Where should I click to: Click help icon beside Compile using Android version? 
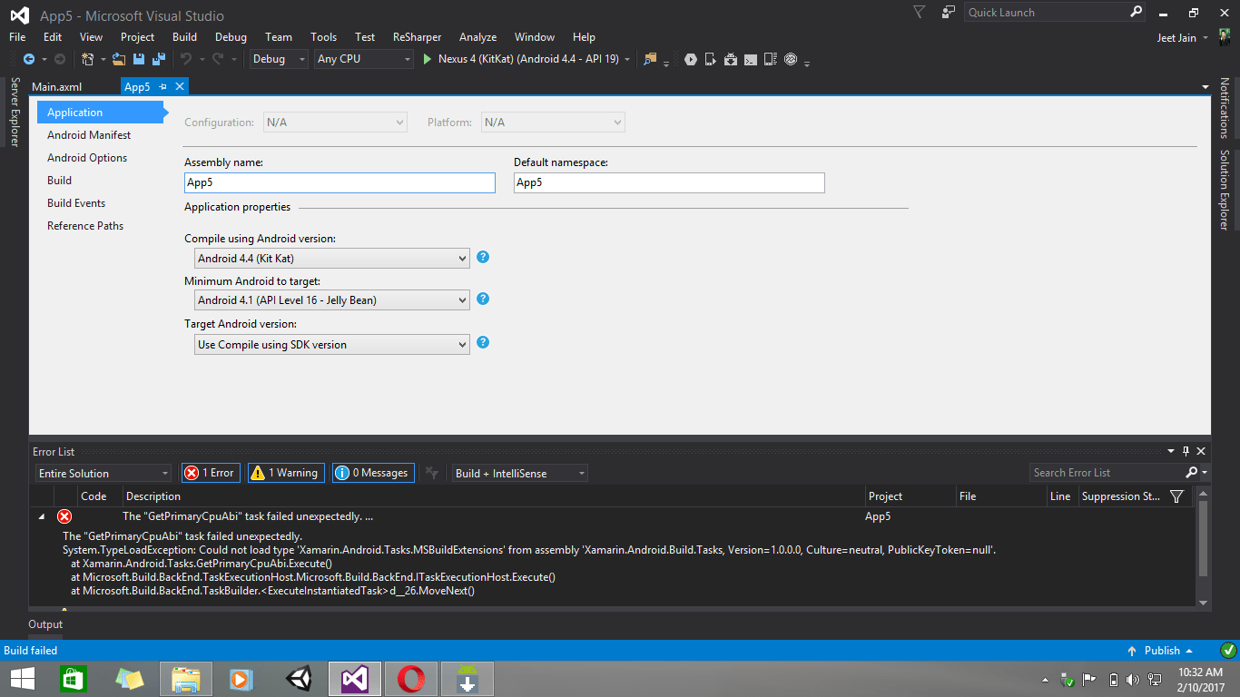[x=483, y=257]
